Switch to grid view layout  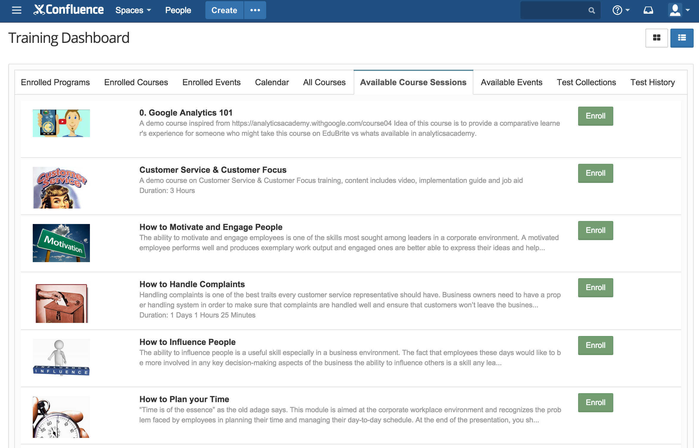tap(656, 38)
